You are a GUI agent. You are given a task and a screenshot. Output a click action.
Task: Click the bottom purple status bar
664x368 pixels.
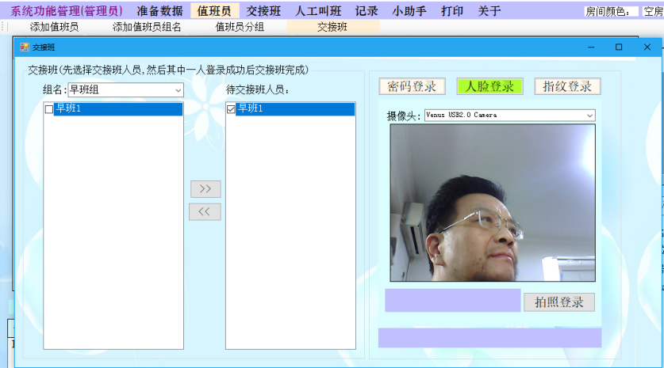pyautogui.click(x=489, y=338)
